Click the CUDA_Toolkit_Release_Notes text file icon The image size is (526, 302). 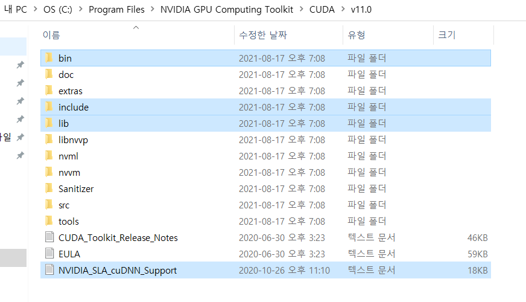[49, 237]
